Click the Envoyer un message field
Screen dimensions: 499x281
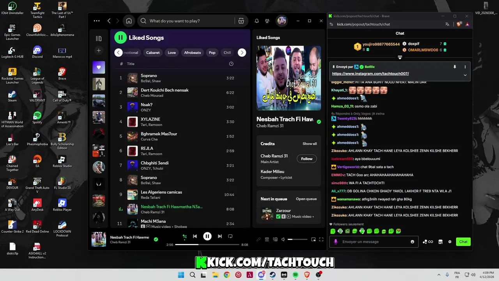pos(374,242)
